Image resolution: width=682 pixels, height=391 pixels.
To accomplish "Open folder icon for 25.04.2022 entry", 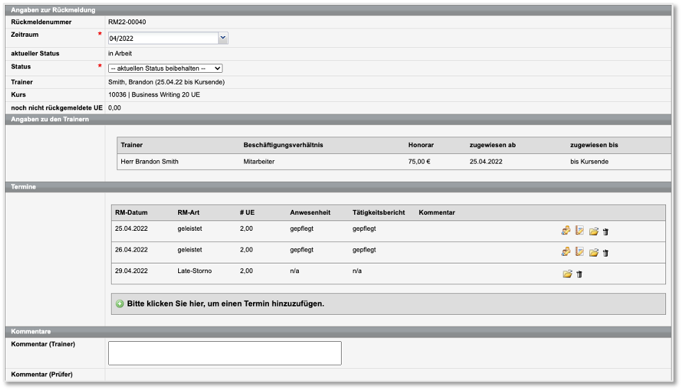I will coord(593,232).
